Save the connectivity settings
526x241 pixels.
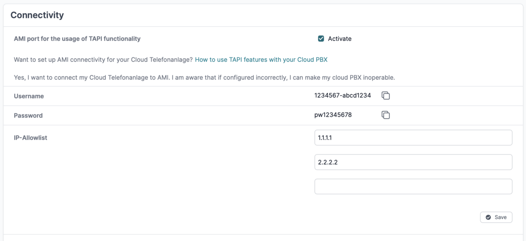pos(496,217)
